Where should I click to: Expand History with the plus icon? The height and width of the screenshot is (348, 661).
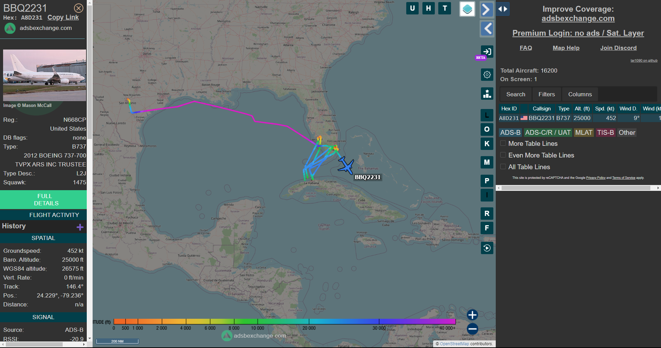point(80,227)
